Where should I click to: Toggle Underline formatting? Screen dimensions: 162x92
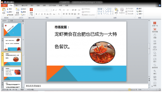[x=42, y=14]
